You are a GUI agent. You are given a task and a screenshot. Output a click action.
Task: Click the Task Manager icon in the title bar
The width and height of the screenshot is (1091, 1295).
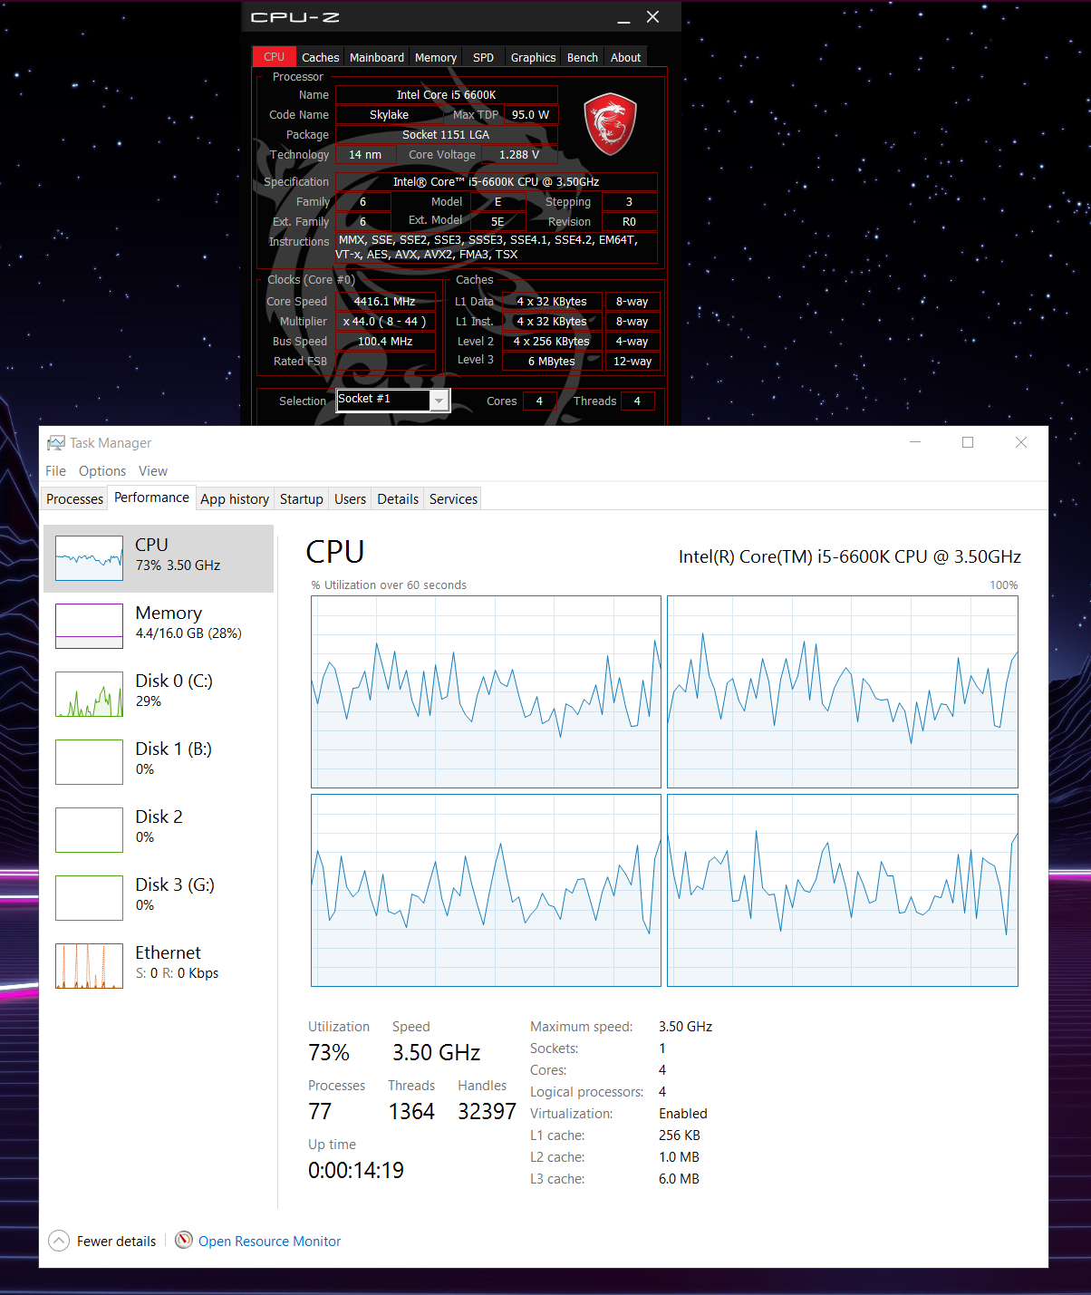point(55,442)
